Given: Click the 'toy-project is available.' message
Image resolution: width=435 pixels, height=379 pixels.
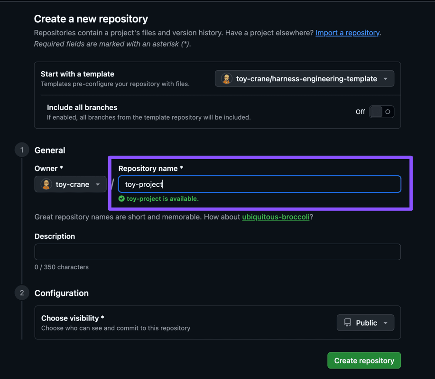Looking at the screenshot, I should (x=163, y=199).
